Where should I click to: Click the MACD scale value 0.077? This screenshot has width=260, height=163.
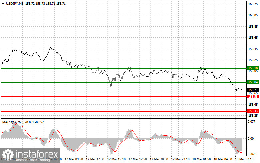coord(252,122)
